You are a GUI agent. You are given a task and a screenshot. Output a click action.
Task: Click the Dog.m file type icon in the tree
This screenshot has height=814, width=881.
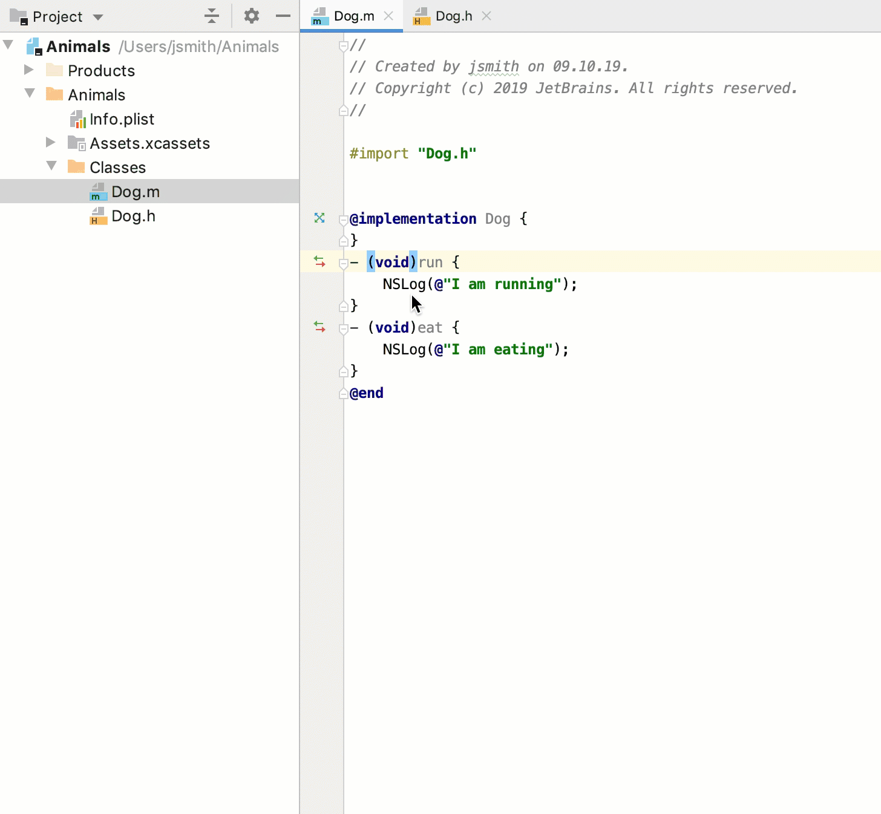tap(97, 191)
